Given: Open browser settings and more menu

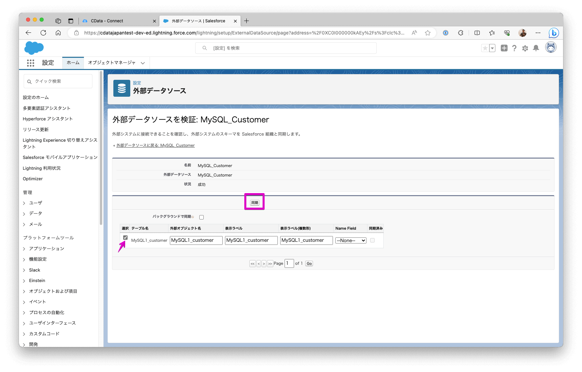Looking at the screenshot, I should (538, 33).
